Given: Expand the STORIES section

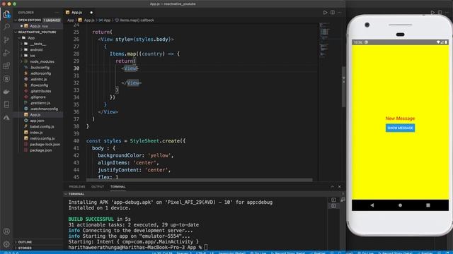Looking at the screenshot, I should [x=25, y=248].
